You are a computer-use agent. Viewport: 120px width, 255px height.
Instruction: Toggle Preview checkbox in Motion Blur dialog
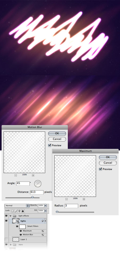click(50, 145)
